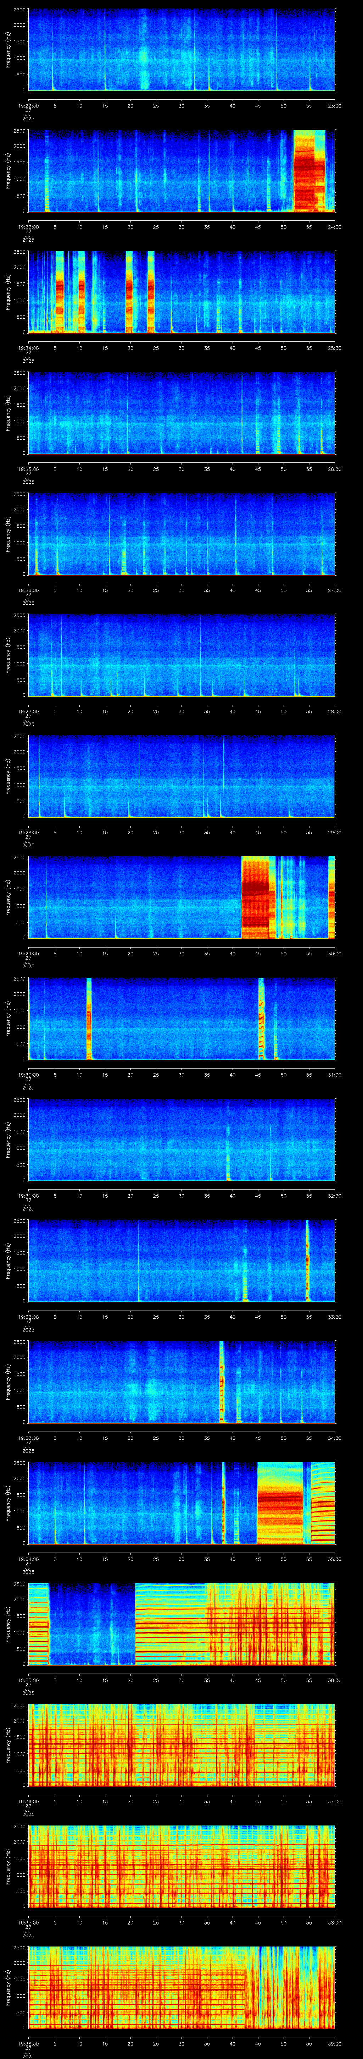
Task: Click the 23:00 end time label
Action: pyautogui.click(x=334, y=105)
